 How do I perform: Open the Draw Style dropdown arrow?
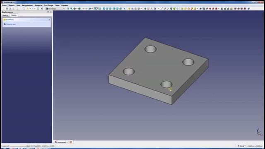tap(77, 8)
